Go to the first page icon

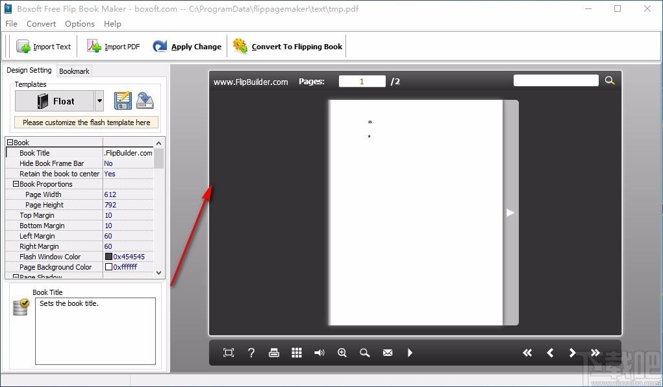pos(527,353)
